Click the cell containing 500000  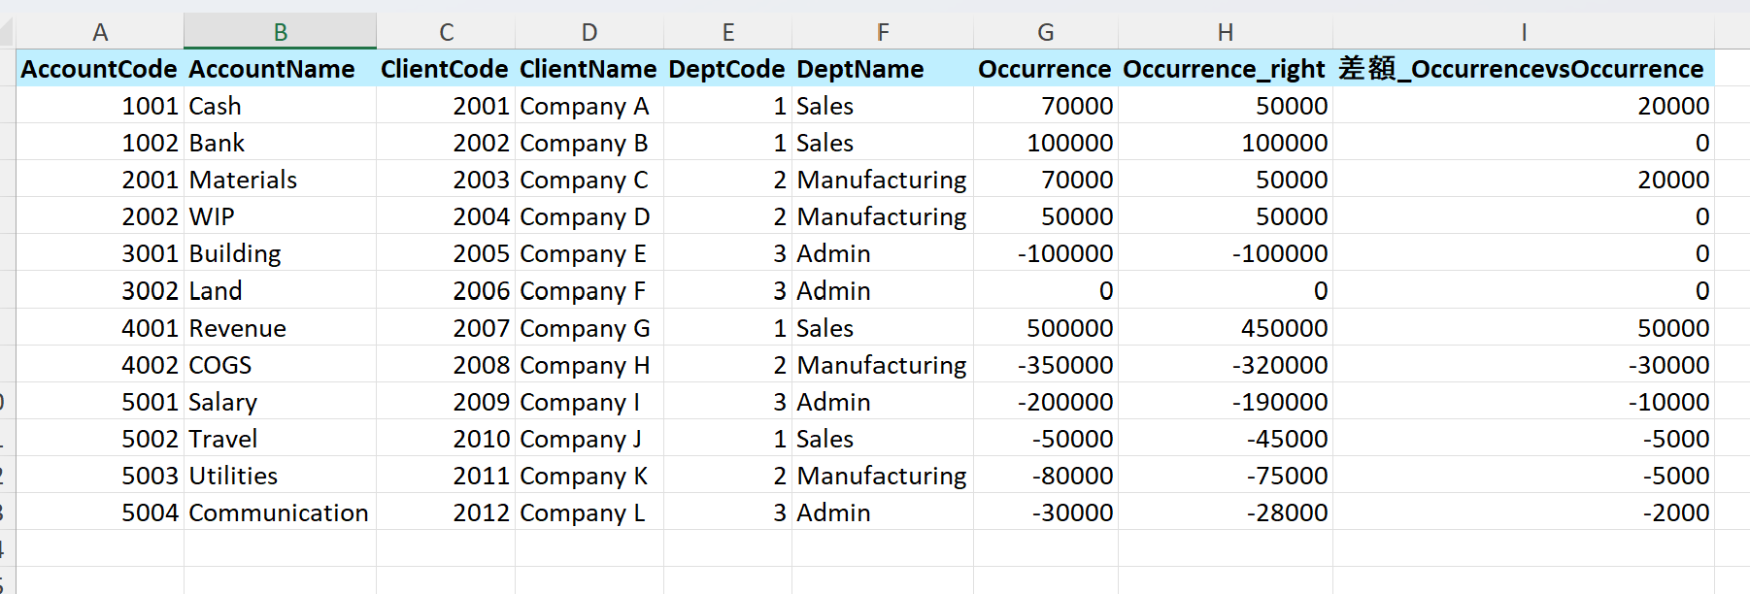(1069, 328)
